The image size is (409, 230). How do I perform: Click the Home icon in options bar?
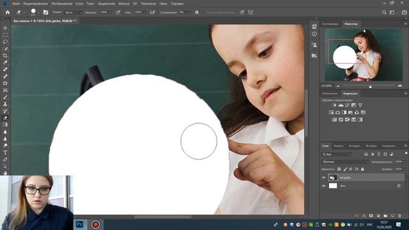(x=8, y=12)
